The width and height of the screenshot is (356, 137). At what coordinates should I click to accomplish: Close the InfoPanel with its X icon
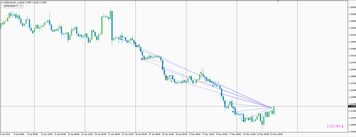(21, 6)
